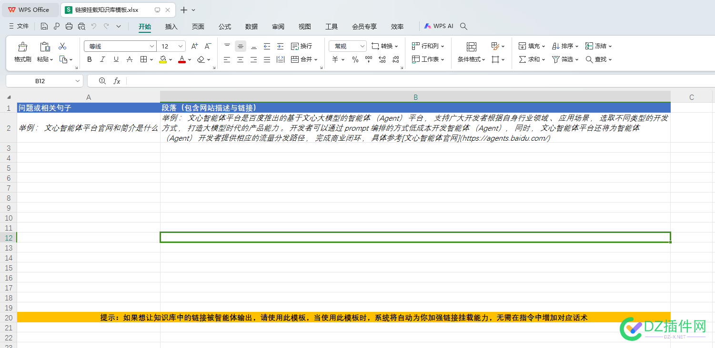
Task: Increase indent icon
Action: point(281,46)
